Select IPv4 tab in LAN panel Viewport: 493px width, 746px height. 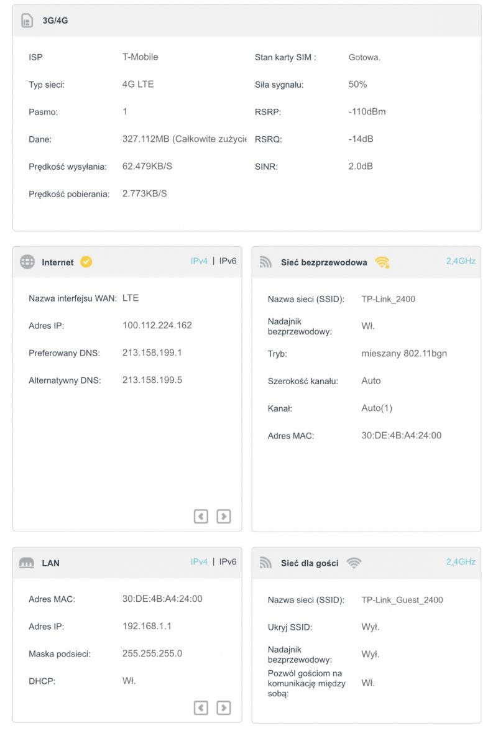pyautogui.click(x=199, y=562)
